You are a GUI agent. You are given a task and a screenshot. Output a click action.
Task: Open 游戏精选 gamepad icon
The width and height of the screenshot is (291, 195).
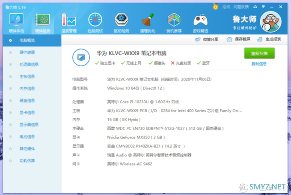(x=200, y=23)
